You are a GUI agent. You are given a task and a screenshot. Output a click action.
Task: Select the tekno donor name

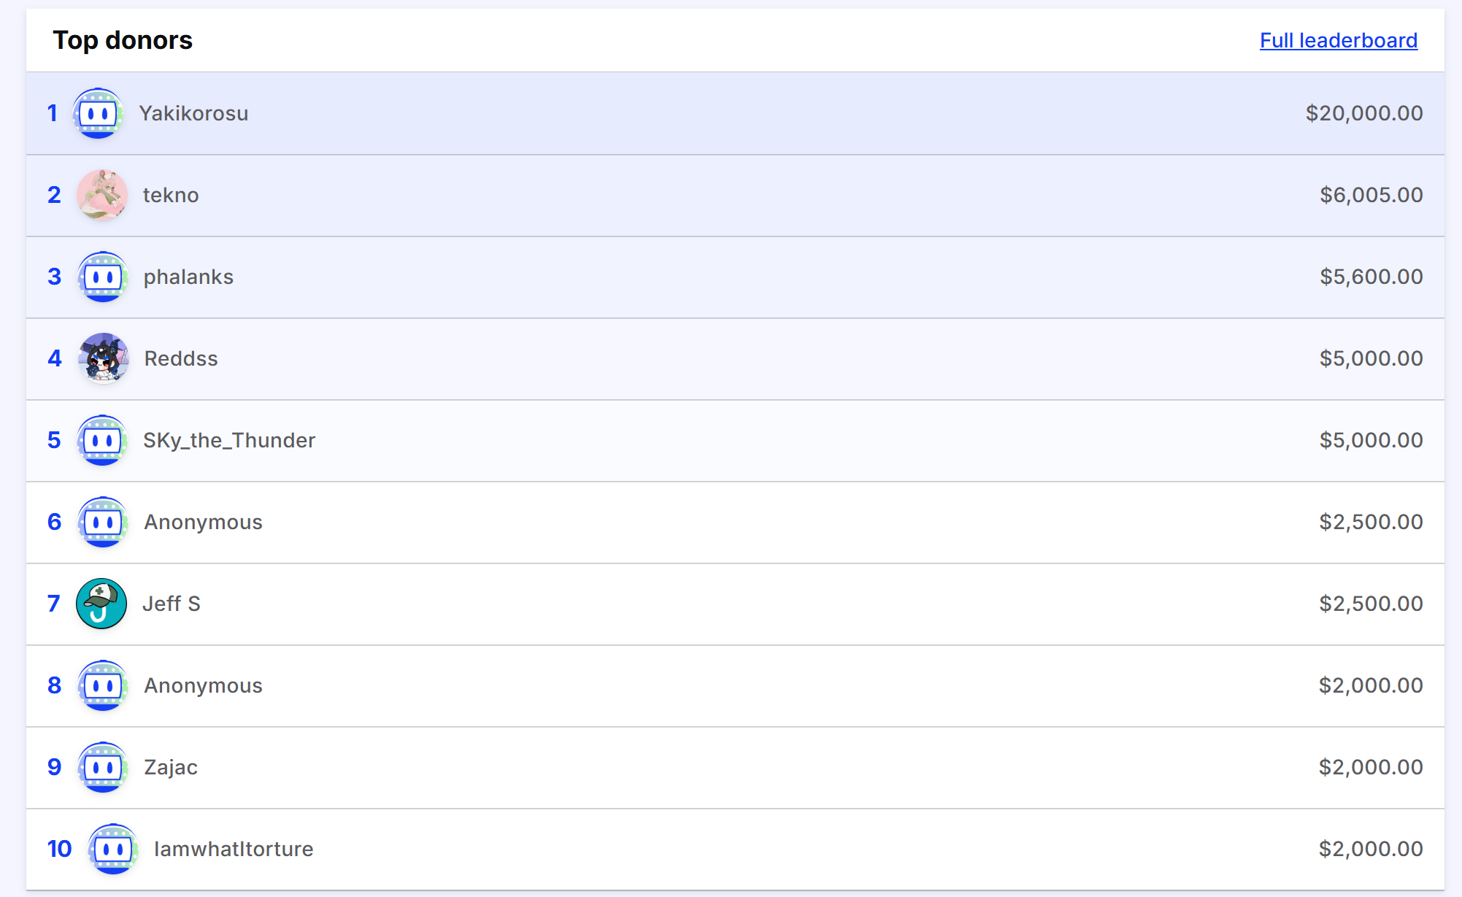pyautogui.click(x=171, y=195)
